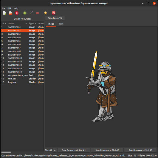Open the Slot #1 selector arrow
158x158 pixels.
click(54, 150)
